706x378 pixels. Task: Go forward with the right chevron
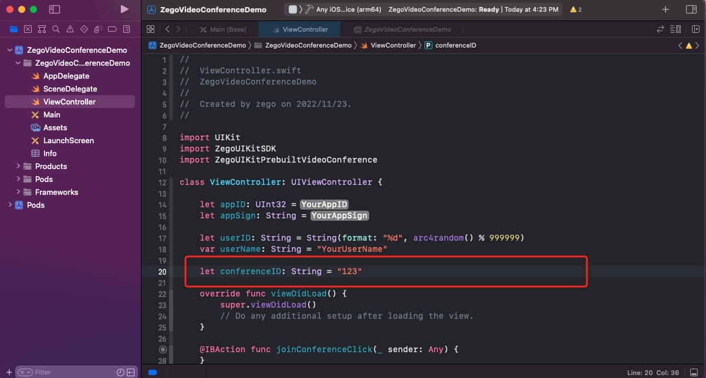click(x=178, y=29)
